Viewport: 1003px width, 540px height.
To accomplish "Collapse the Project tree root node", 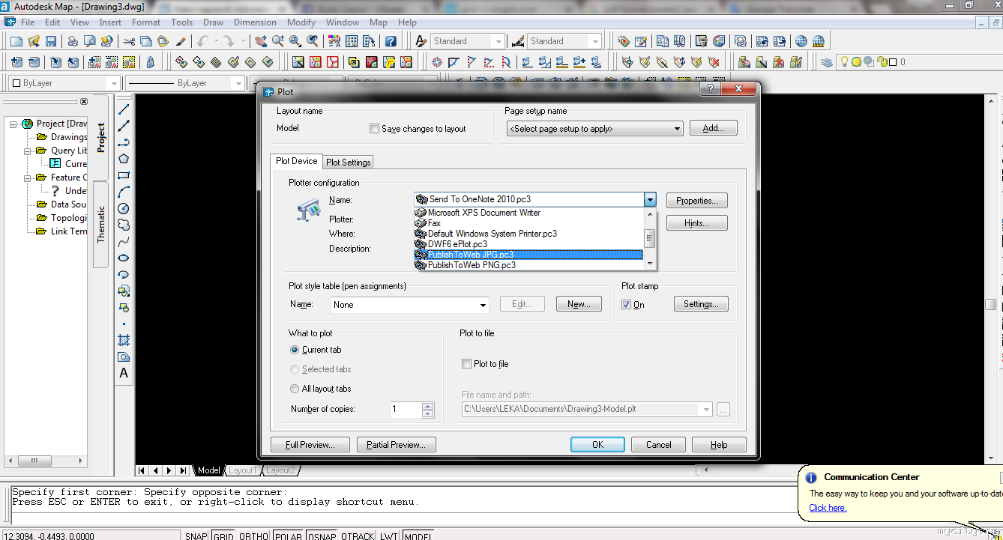I will pyautogui.click(x=13, y=124).
